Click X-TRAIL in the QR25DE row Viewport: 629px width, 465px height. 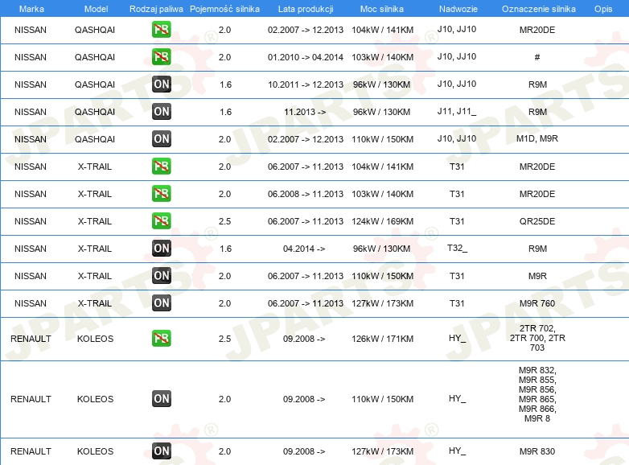click(x=95, y=221)
